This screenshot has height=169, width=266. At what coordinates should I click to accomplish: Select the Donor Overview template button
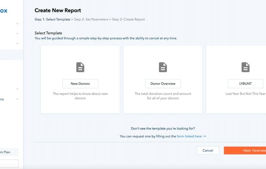pos(163,84)
